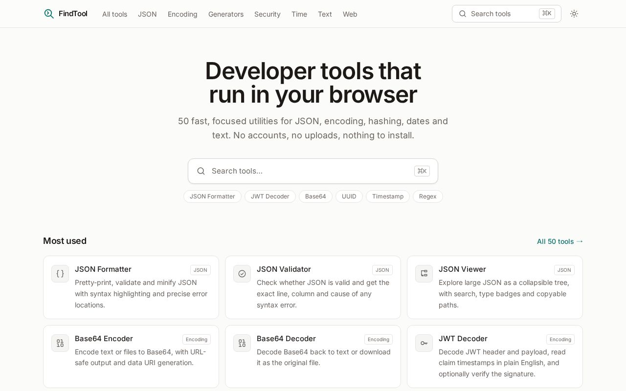The image size is (626, 391).
Task: Click the Encoding badge on Base64 Decoder card
Action: pos(379,339)
